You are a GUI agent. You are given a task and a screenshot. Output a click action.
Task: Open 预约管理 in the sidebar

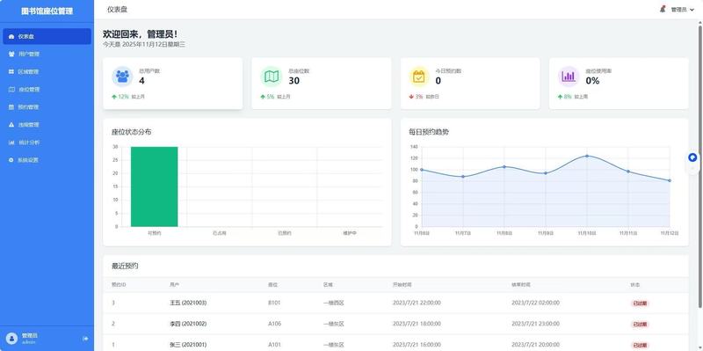coord(47,106)
